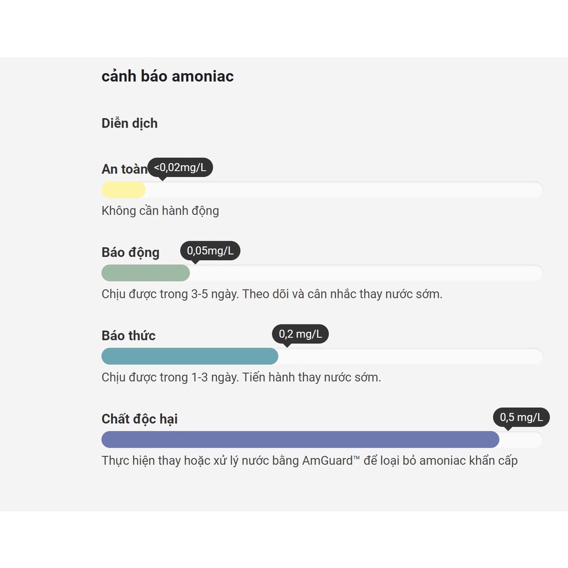Click the 0,2 mg/L tooltip bubble
Image resolution: width=568 pixels, height=568 pixels.
click(300, 334)
